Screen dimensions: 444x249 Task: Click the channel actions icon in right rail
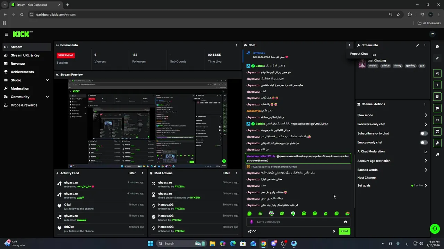[x=437, y=131]
